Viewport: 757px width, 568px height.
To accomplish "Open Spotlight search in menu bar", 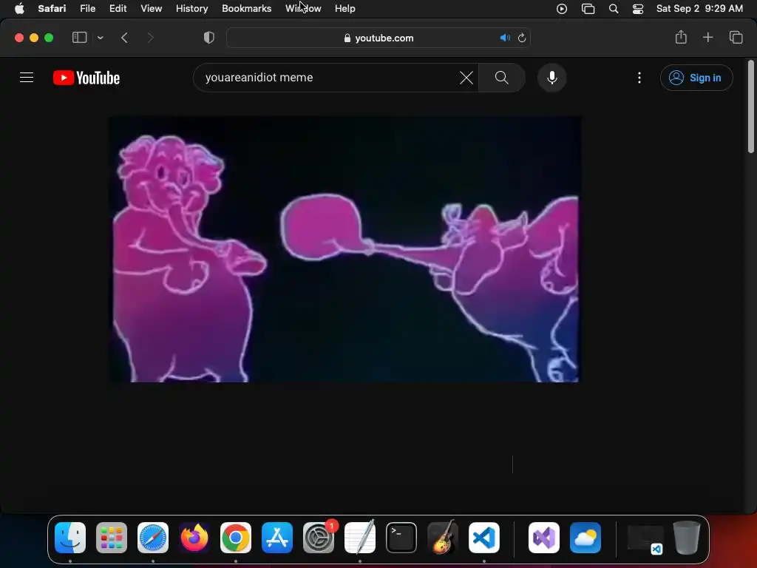I will pyautogui.click(x=614, y=9).
